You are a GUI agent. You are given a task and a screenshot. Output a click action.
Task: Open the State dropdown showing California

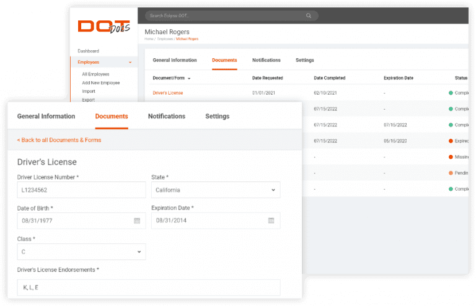tap(216, 190)
